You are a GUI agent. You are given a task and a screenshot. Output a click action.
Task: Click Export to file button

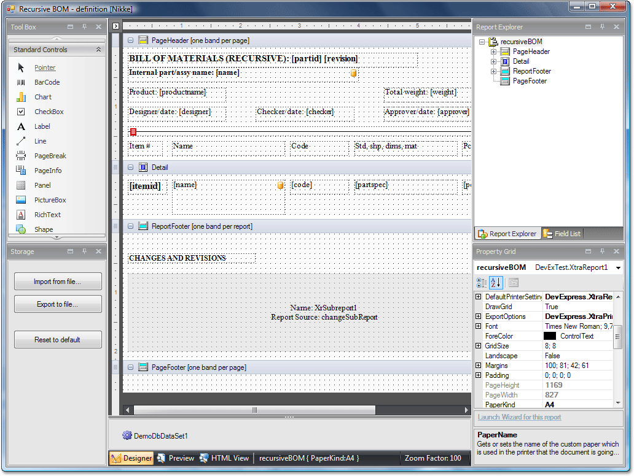pyautogui.click(x=57, y=304)
